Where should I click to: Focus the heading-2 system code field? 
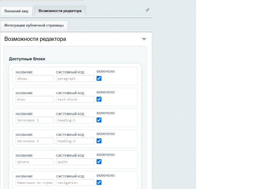pyautogui.click(x=75, y=141)
